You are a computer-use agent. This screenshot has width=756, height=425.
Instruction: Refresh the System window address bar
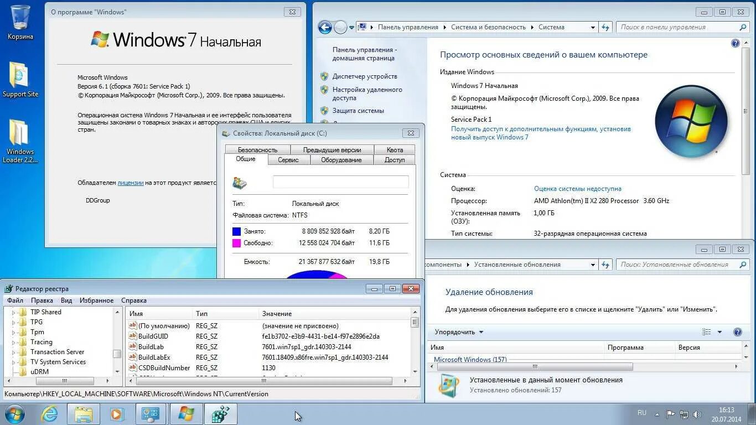(x=605, y=27)
